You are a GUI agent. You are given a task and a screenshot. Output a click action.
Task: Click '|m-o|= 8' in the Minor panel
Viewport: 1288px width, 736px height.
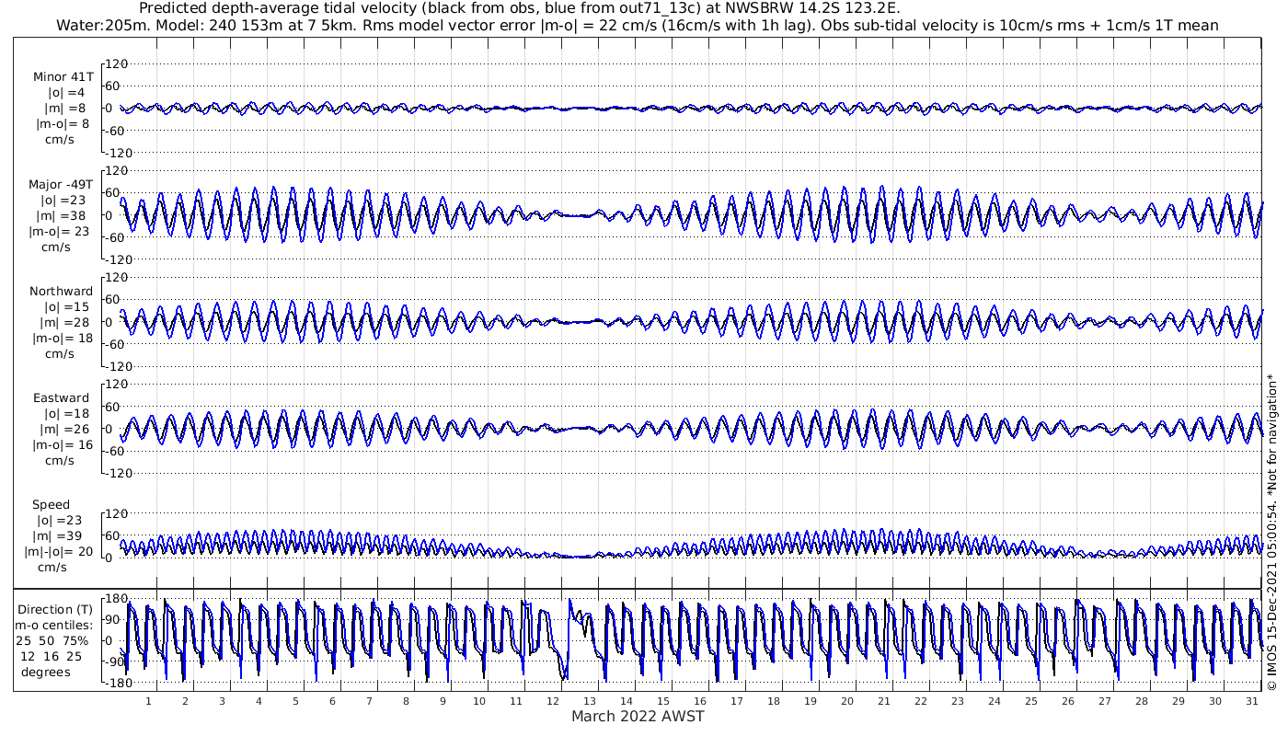(x=63, y=124)
